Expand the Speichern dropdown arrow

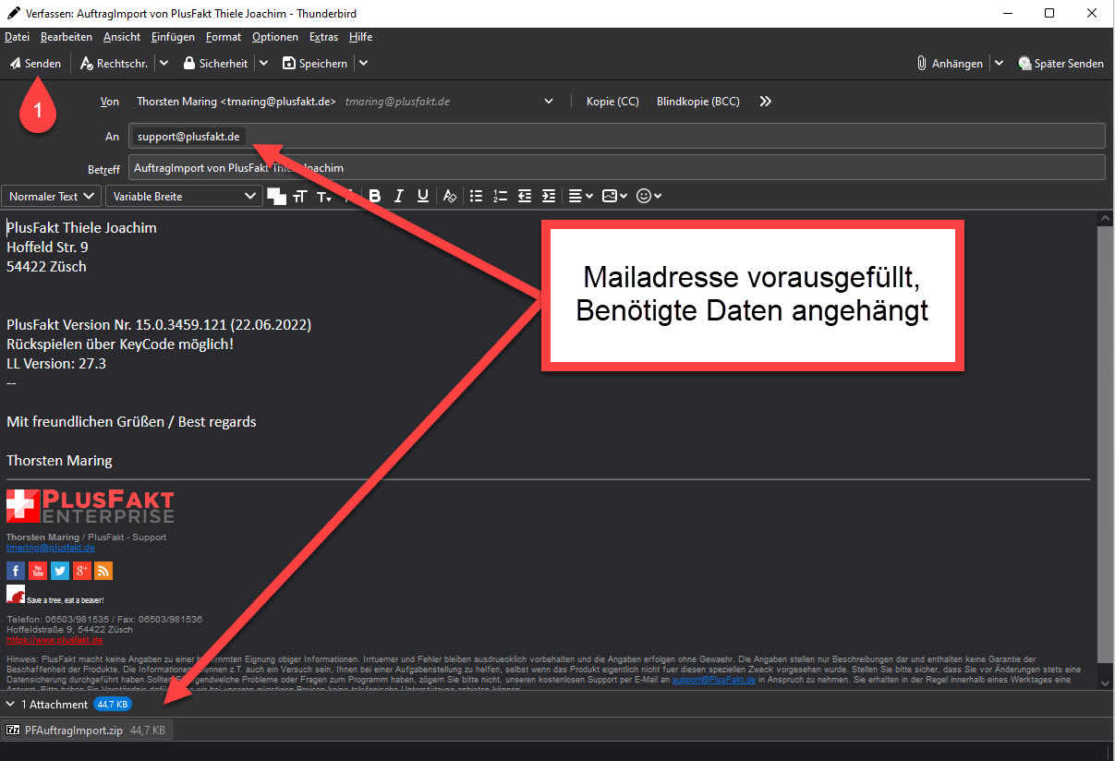click(363, 64)
